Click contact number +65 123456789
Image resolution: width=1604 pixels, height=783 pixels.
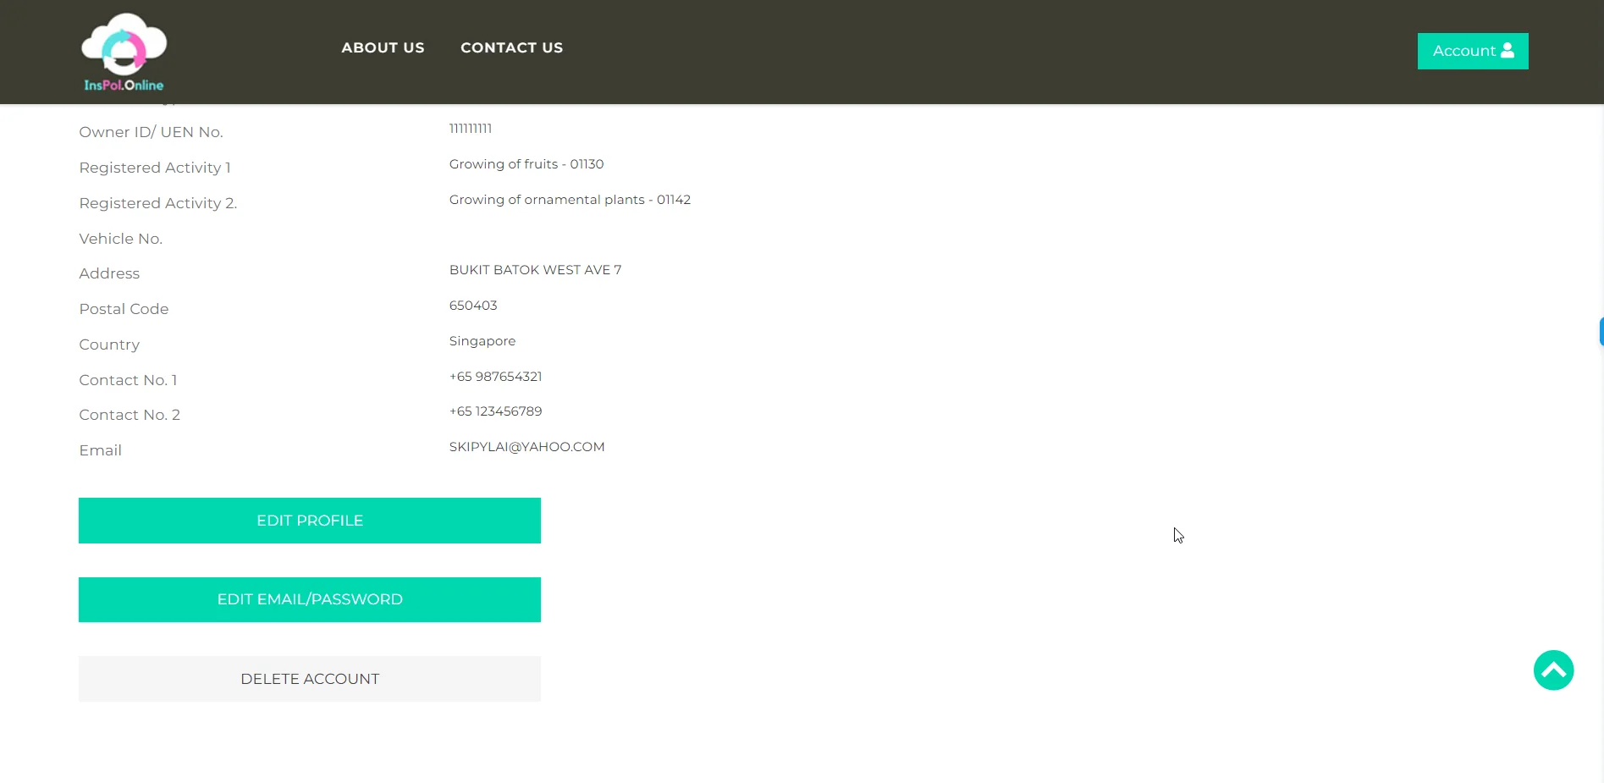click(495, 411)
